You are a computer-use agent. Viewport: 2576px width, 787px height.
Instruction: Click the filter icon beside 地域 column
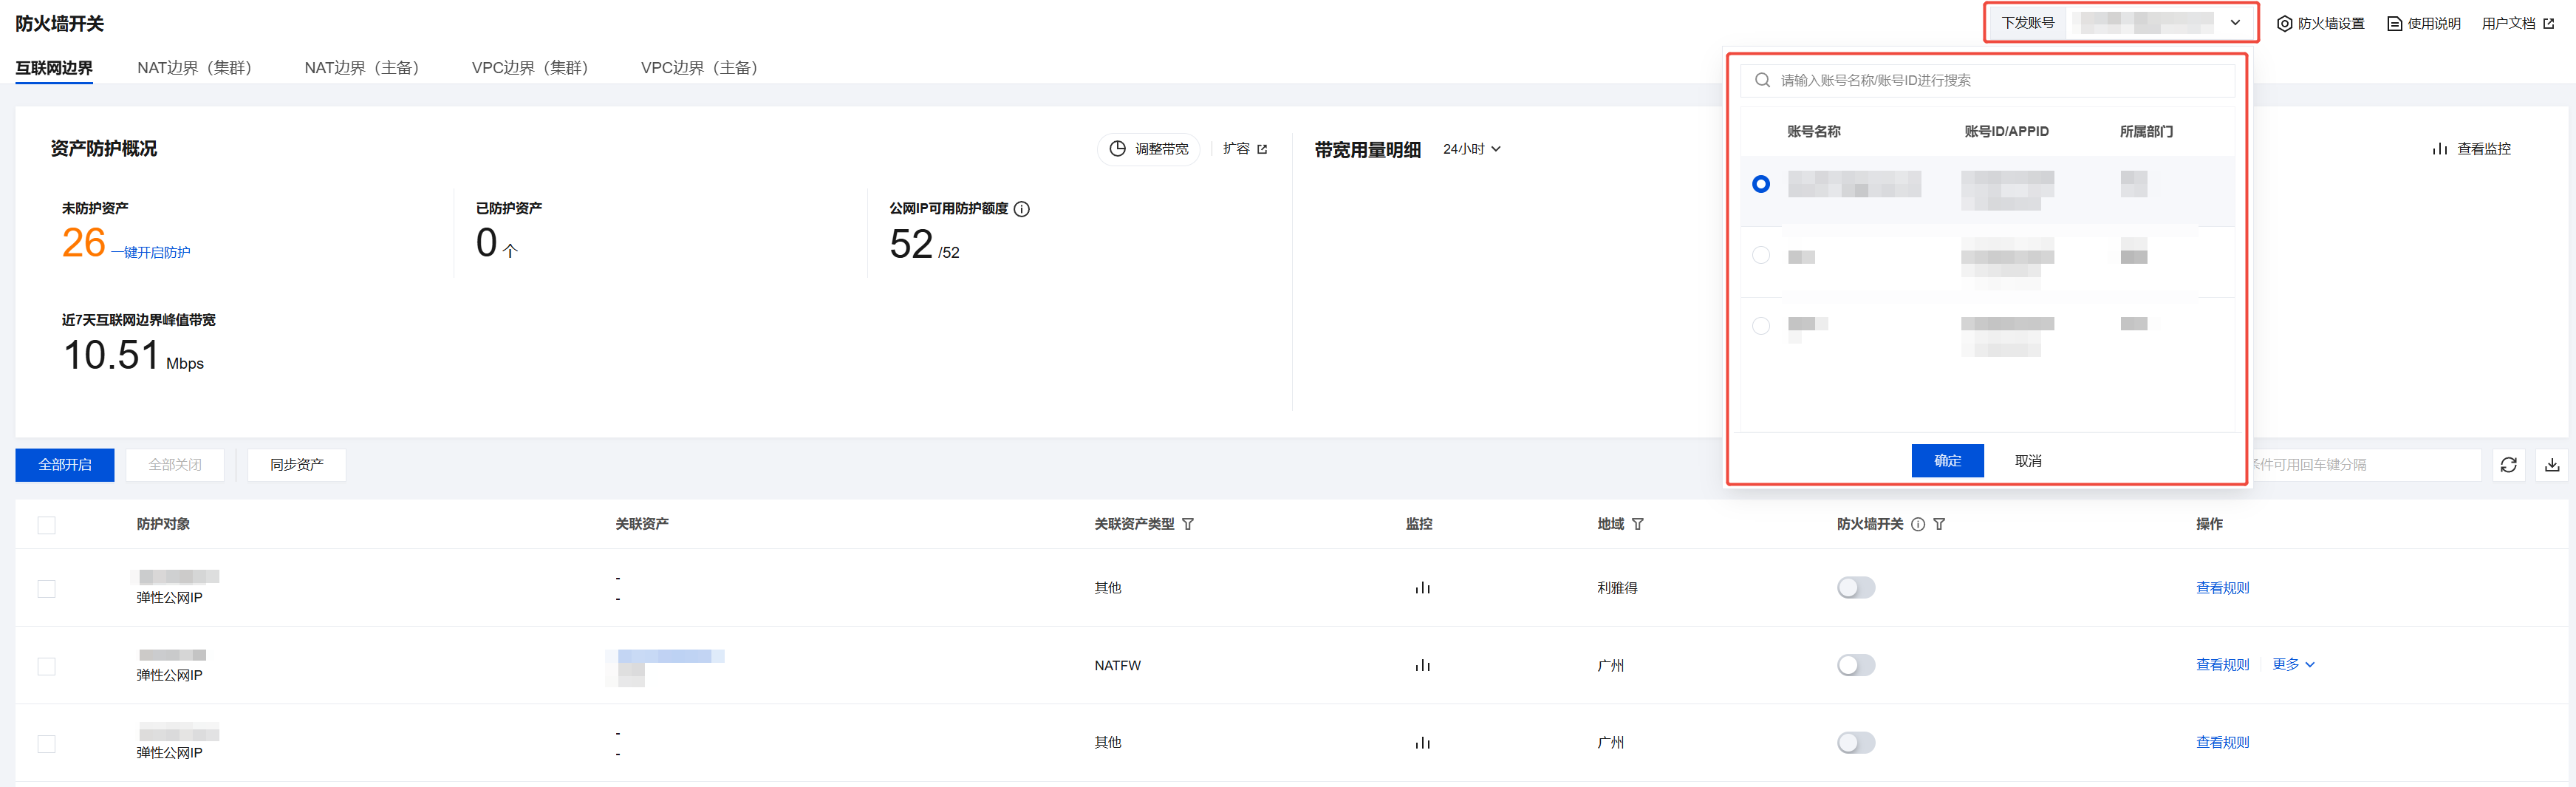1637,524
